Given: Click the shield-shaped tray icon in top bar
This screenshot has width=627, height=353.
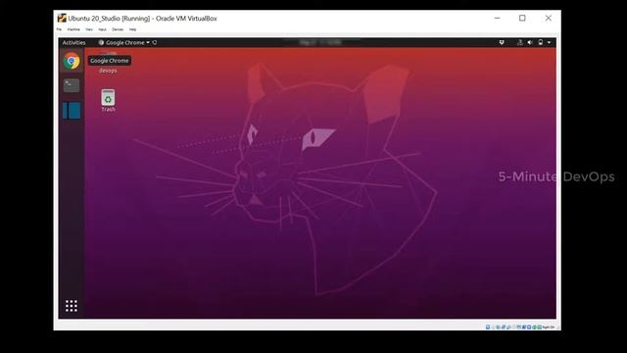Looking at the screenshot, I should 502,42.
